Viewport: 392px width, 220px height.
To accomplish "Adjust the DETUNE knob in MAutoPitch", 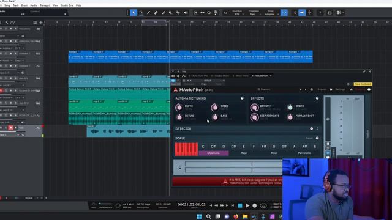I will tap(179, 117).
